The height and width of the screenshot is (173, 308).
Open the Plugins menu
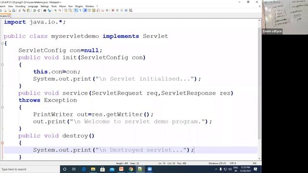[79, 6]
